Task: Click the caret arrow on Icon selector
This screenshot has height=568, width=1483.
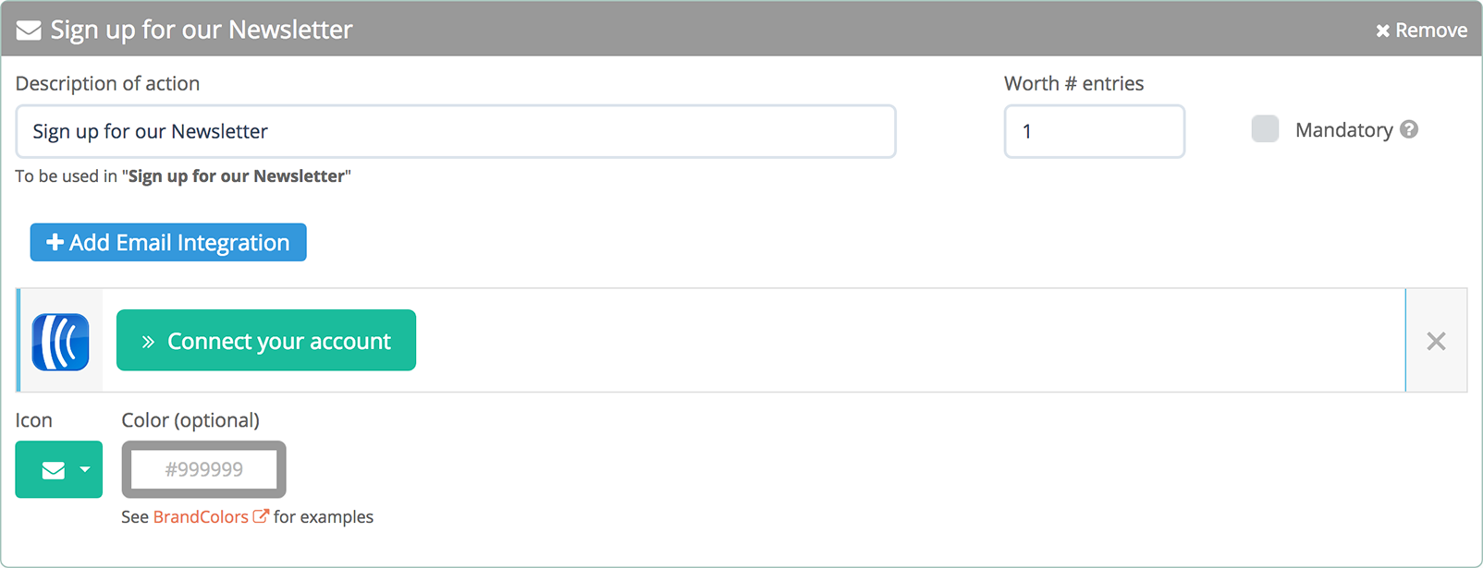Action: point(85,469)
